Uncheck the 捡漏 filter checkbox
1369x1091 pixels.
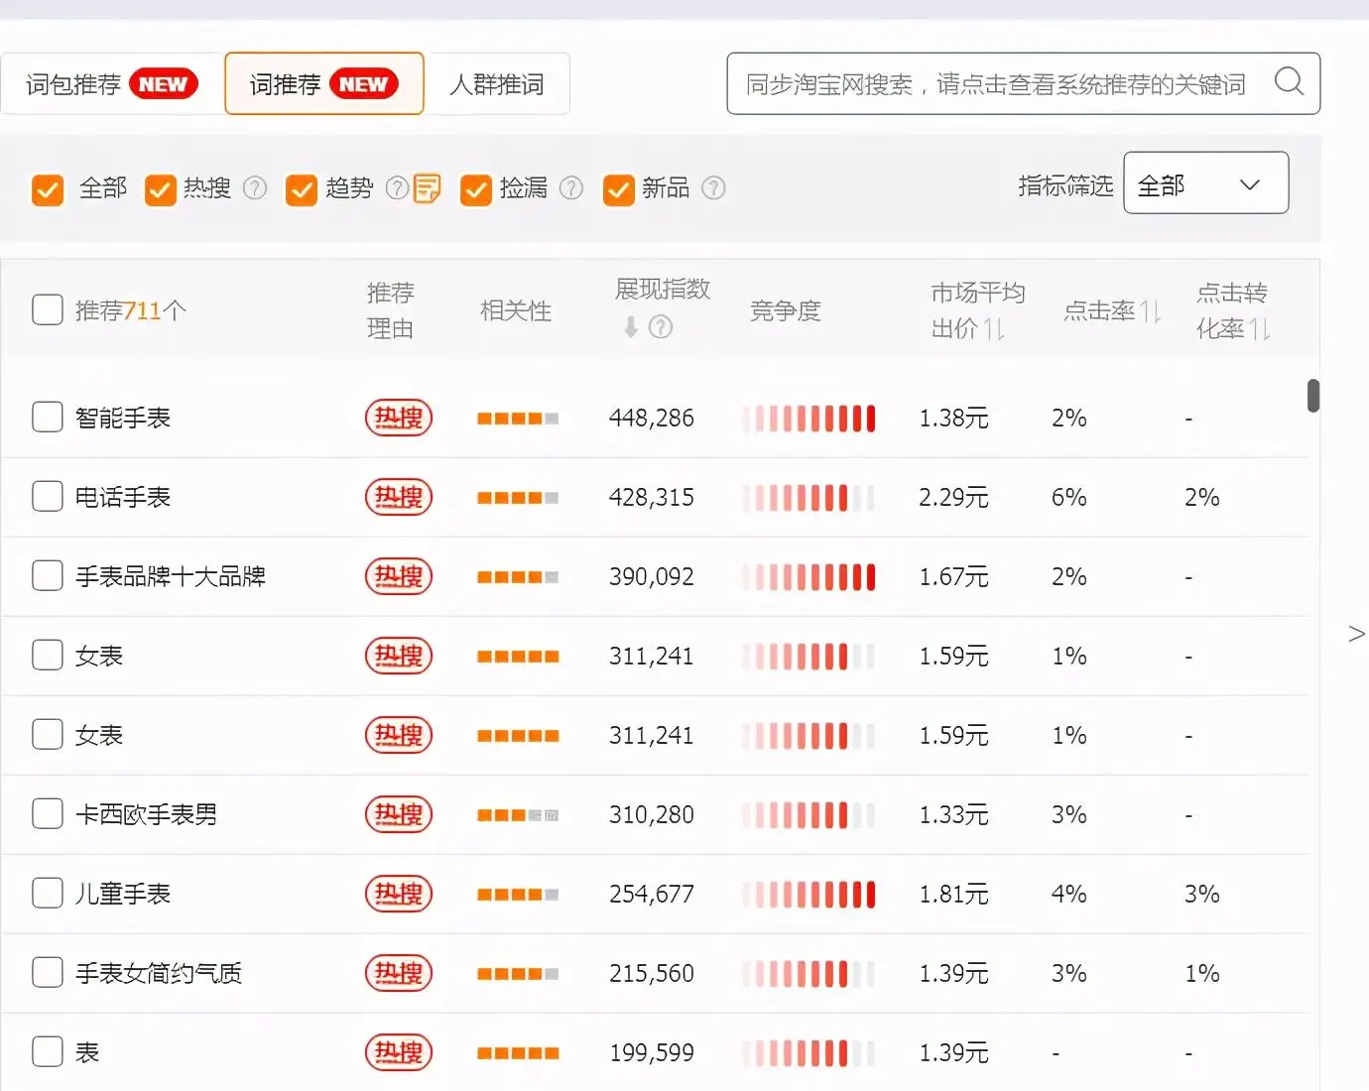pyautogui.click(x=476, y=188)
